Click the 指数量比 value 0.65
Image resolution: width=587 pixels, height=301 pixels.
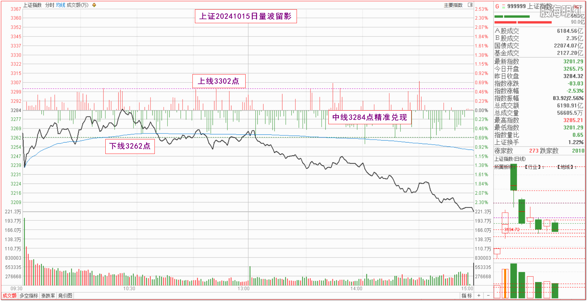(x=578, y=135)
